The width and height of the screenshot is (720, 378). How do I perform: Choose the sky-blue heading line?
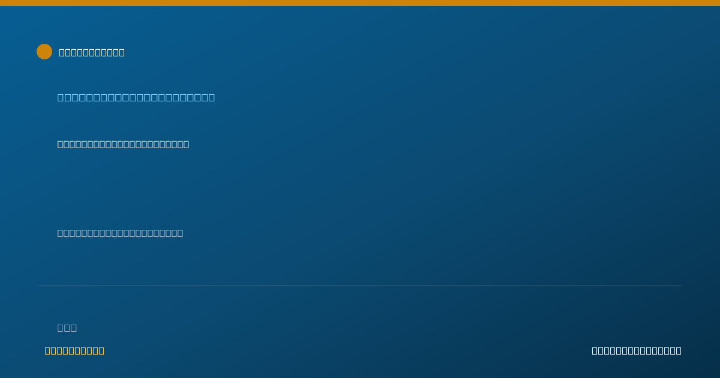(136, 97)
